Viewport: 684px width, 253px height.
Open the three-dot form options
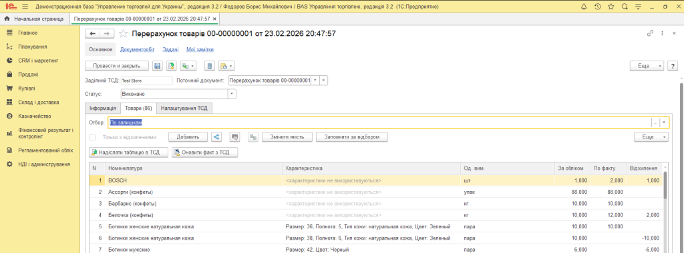(662, 33)
